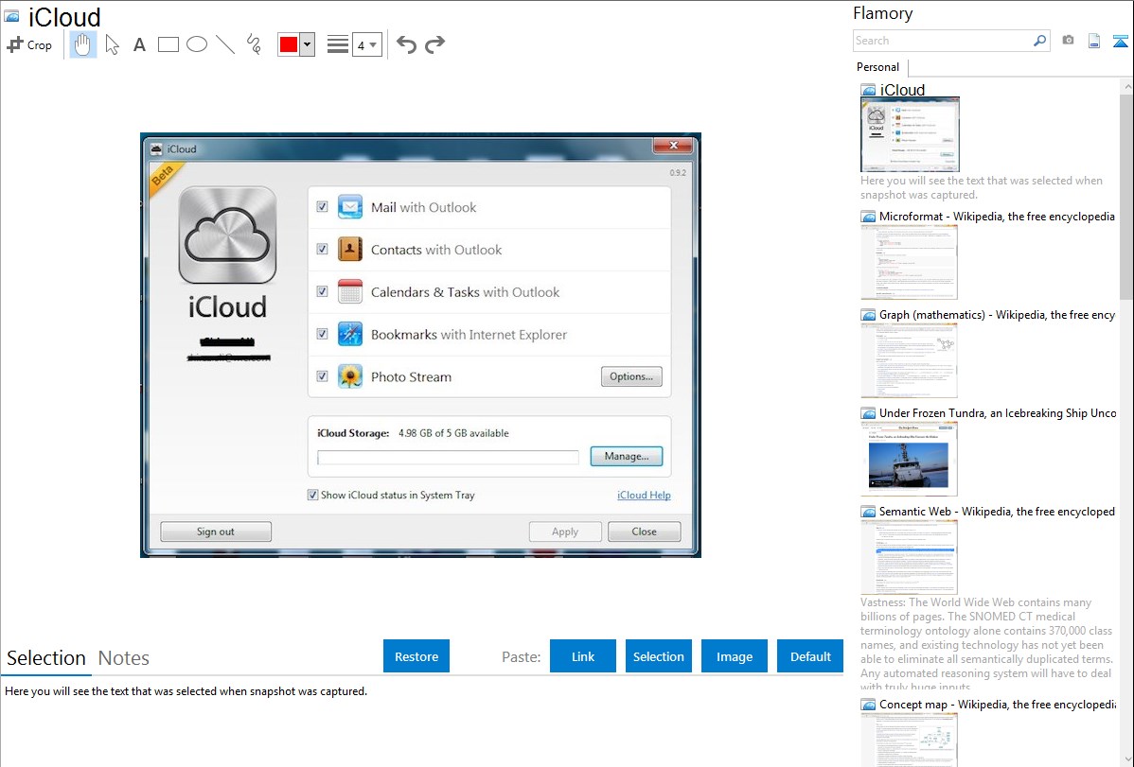1134x767 pixels.
Task: Select the text annotation tool
Action: tap(139, 45)
